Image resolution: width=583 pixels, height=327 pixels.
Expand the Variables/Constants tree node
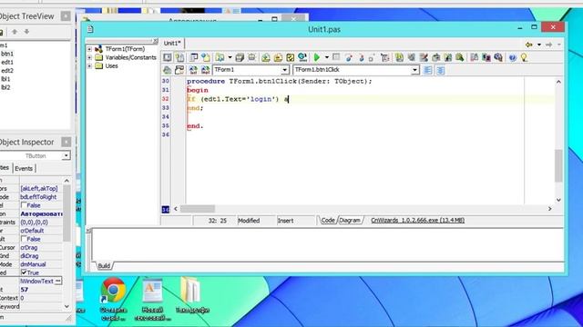point(89,57)
